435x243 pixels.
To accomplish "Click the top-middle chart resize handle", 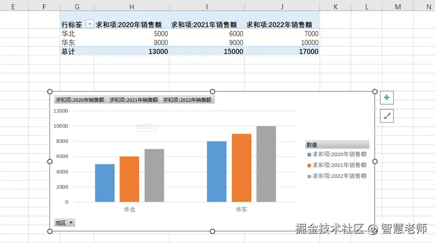I will [x=212, y=91].
